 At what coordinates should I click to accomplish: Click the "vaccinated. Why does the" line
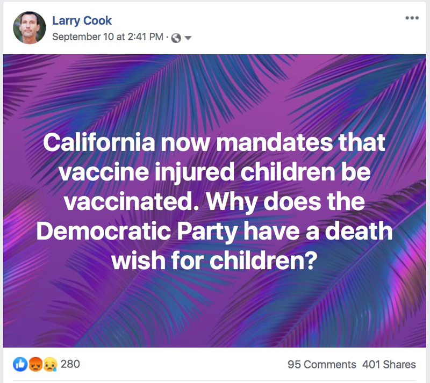(214, 203)
